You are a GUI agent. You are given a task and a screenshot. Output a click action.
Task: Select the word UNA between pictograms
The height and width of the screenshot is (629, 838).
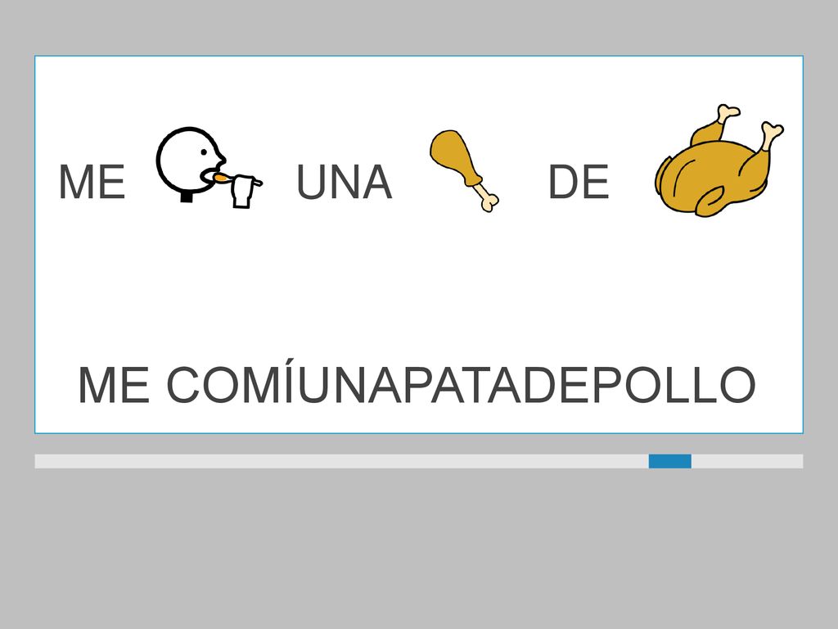345,183
